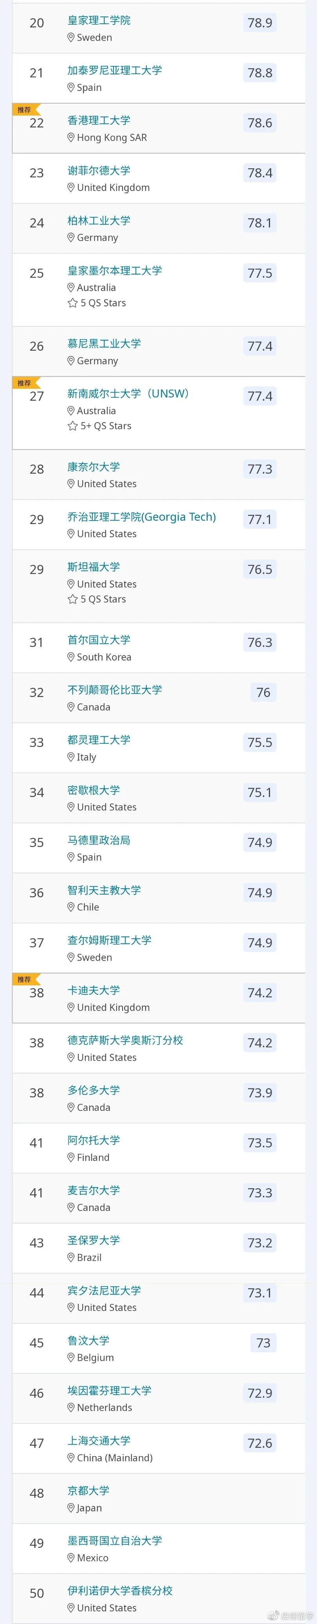The width and height of the screenshot is (317, 1624).
Task: Click the 推荐 badge on 卡迪夫大学 row
Action: click(25, 979)
